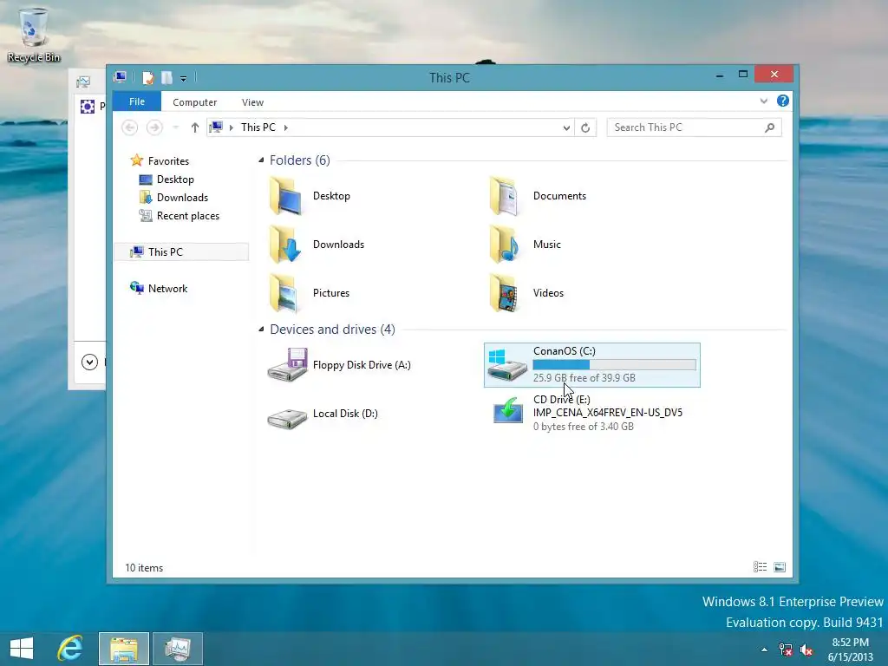The height and width of the screenshot is (666, 888).
Task: Click the performance monitor taskbar button
Action: 178,649
